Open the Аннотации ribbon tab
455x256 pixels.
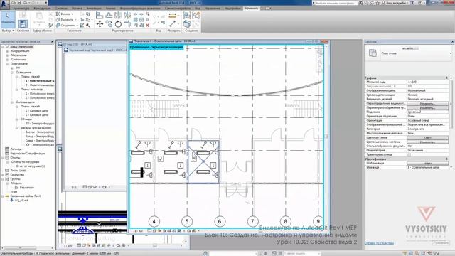pyautogui.click(x=94, y=8)
